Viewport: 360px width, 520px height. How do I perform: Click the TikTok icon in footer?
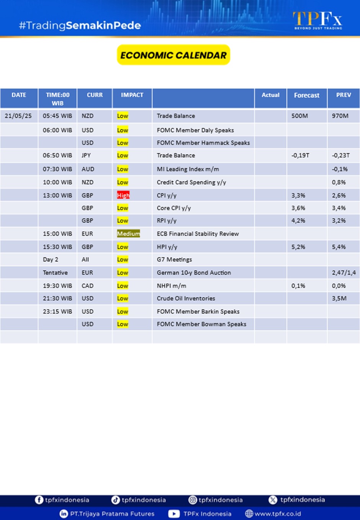click(x=115, y=500)
